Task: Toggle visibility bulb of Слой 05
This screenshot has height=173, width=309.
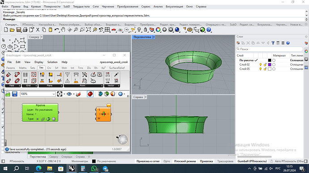Action: 261,69
